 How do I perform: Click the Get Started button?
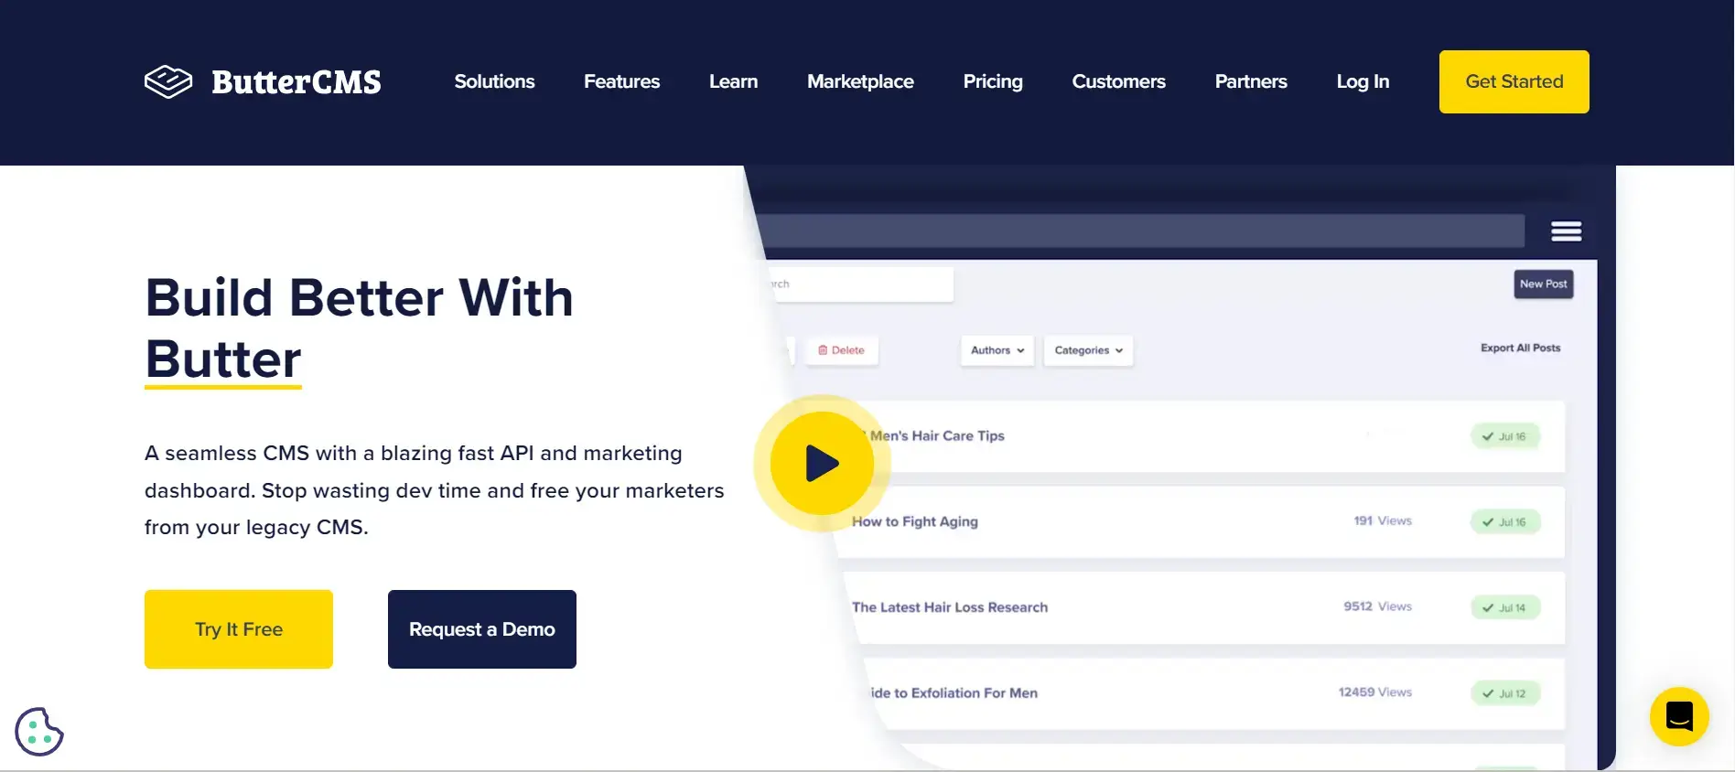pyautogui.click(x=1514, y=81)
